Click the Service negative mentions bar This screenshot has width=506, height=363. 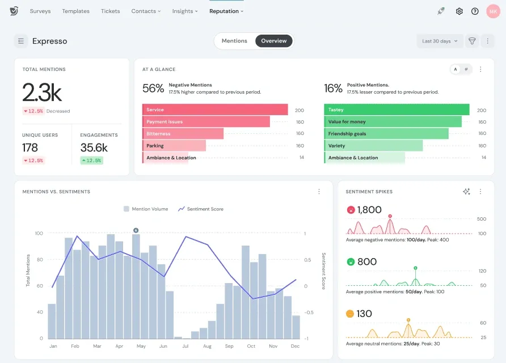[215, 110]
